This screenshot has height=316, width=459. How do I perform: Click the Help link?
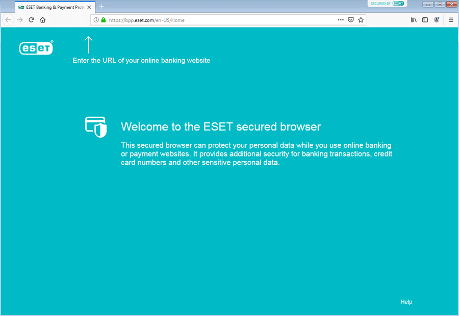click(x=406, y=302)
